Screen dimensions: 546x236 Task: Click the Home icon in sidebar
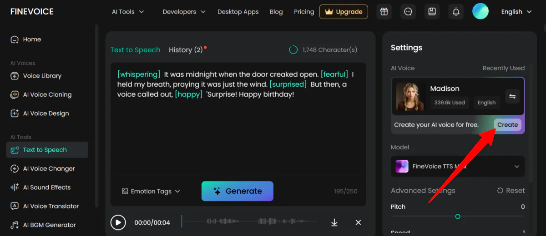15,39
